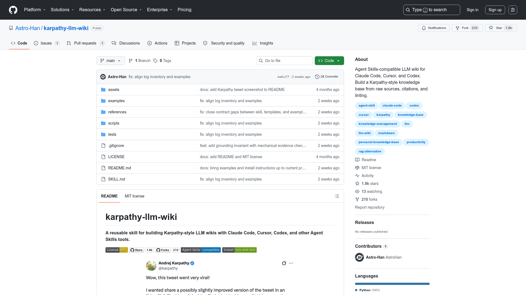Expand the Resources menu
This screenshot has height=295, width=526.
coord(92,10)
